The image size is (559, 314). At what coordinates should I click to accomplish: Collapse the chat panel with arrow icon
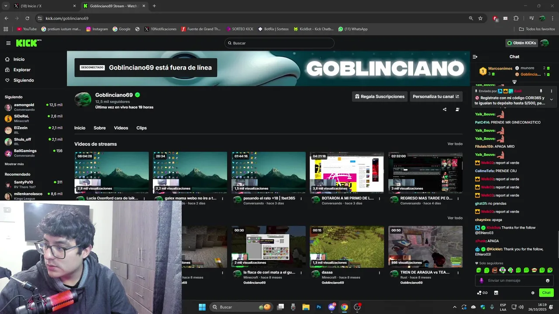pyautogui.click(x=475, y=57)
